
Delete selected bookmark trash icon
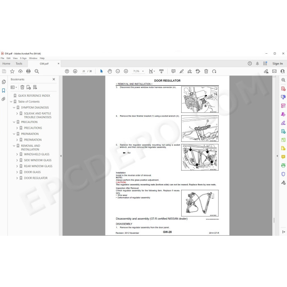22,87
